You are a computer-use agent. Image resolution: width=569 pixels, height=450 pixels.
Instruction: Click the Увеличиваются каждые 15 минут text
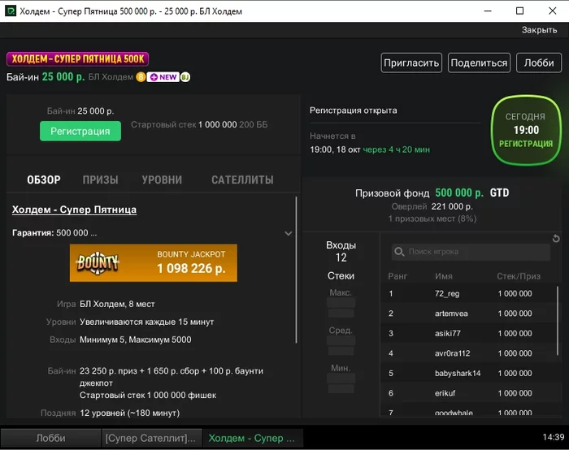tap(146, 322)
